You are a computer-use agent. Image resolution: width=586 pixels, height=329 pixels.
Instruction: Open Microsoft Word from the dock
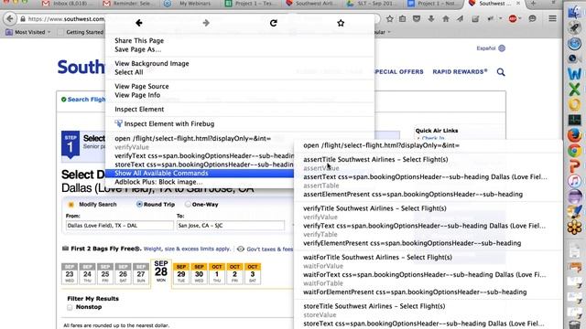575,73
